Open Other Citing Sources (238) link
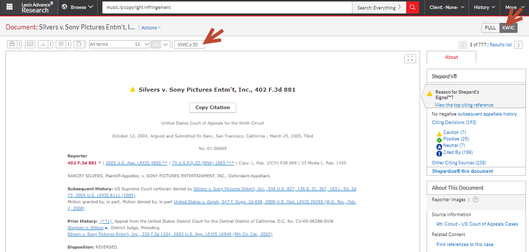This screenshot has width=529, height=252. (x=459, y=163)
